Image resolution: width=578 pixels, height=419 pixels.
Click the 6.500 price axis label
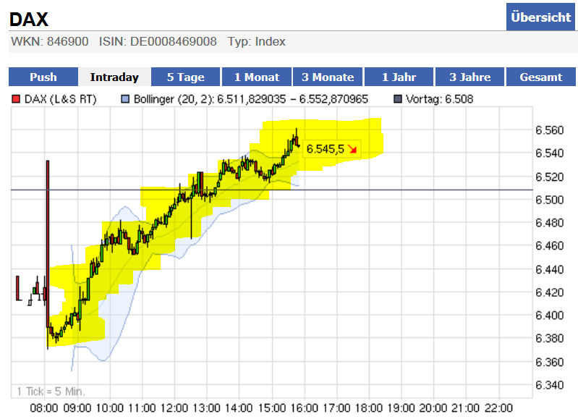tap(550, 200)
